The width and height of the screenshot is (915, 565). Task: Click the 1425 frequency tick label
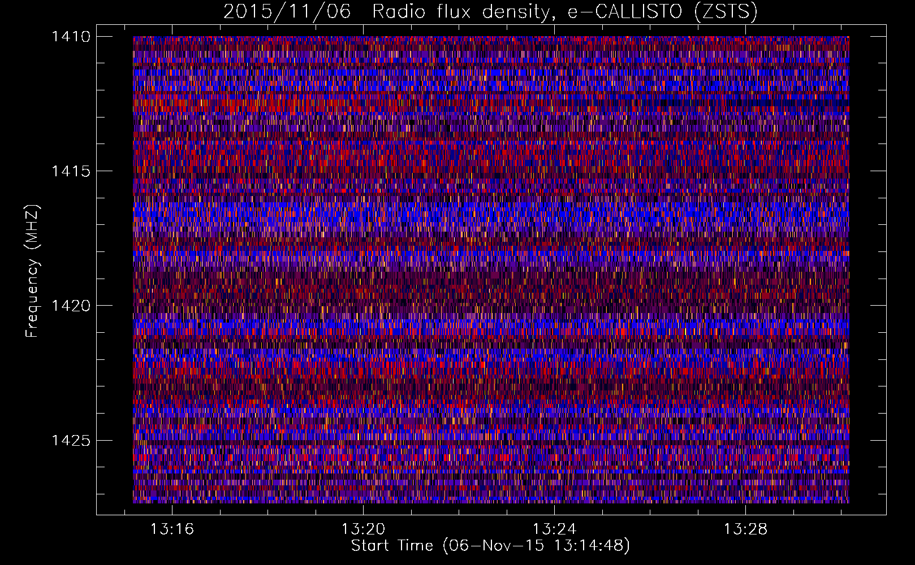(71, 440)
